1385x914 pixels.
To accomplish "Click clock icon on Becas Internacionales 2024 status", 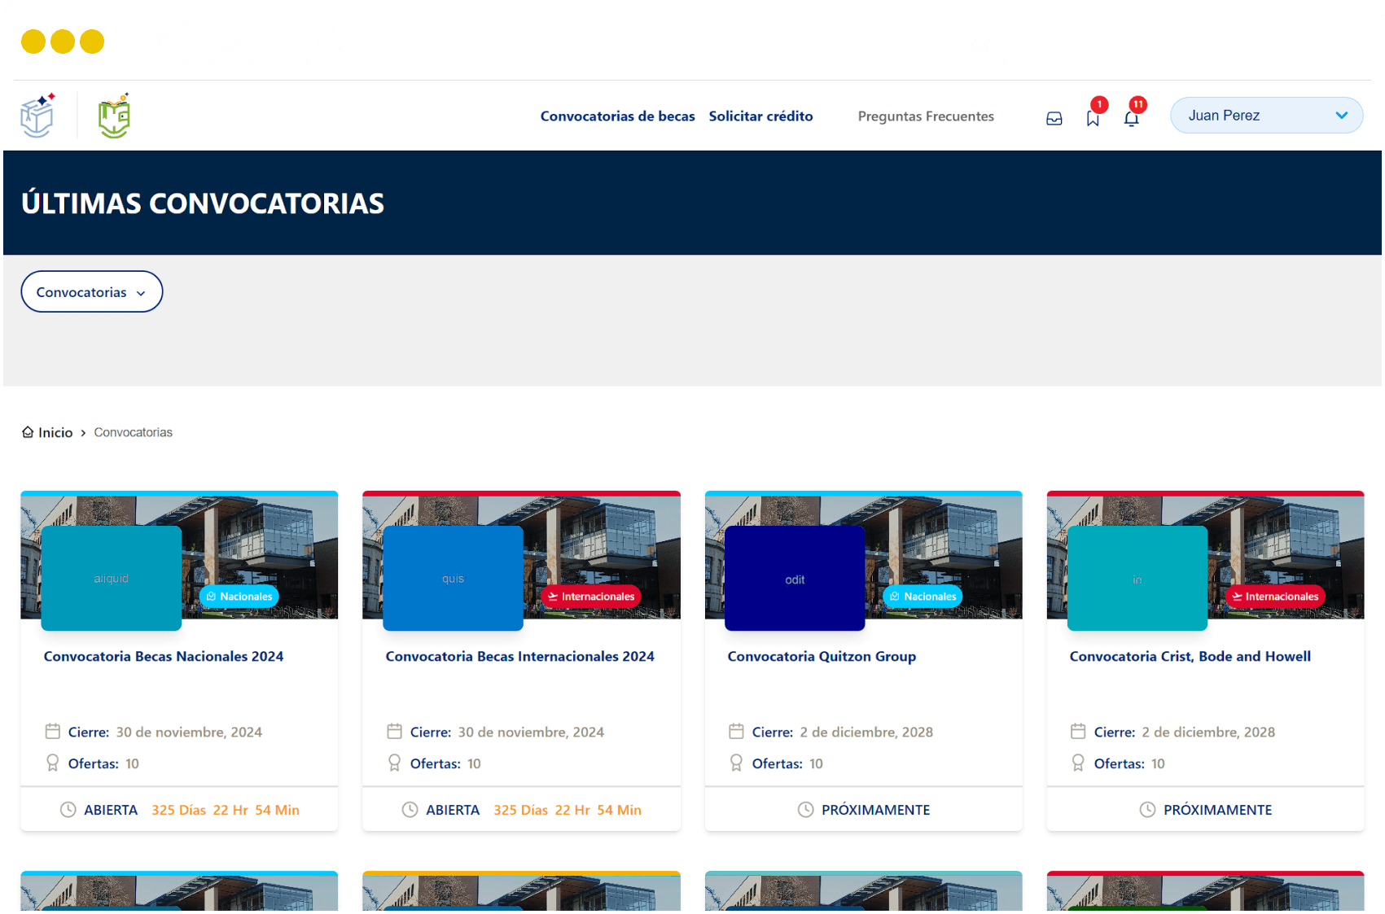I will [410, 810].
